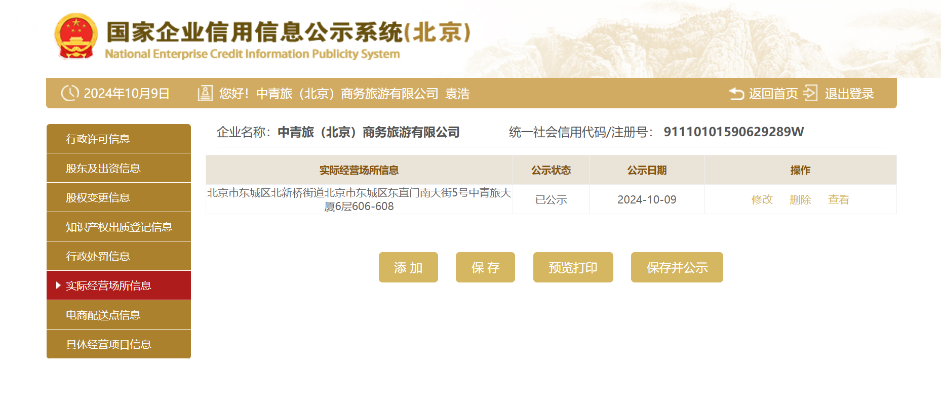Image resolution: width=941 pixels, height=409 pixels.
Task: Click 删除 to delete the address row
Action: click(x=800, y=199)
